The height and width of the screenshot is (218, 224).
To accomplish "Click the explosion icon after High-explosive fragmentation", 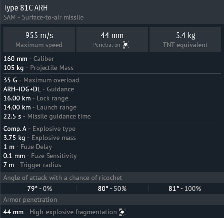I will point(123,212).
